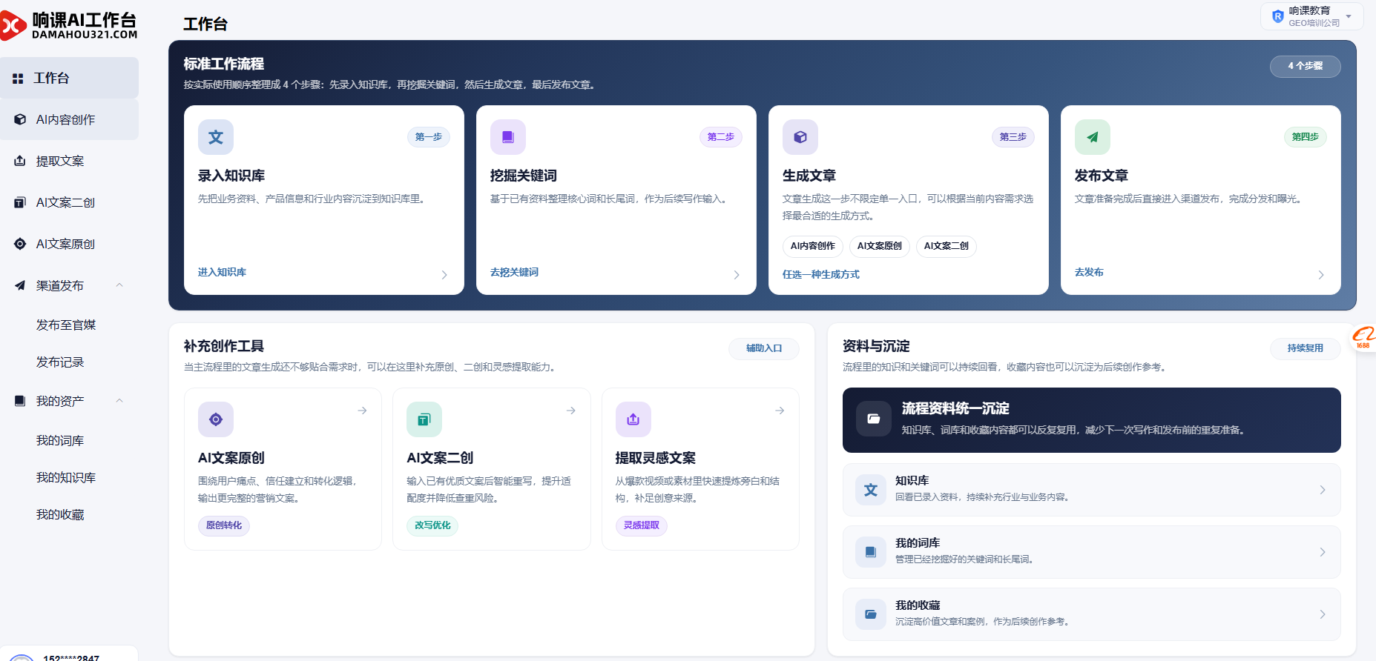Click the 响课AI工作台 logo
This screenshot has width=1376, height=661.
pos(69,25)
